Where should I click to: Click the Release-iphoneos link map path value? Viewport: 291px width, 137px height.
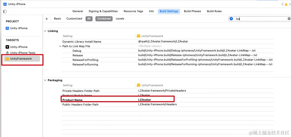tap(198, 55)
